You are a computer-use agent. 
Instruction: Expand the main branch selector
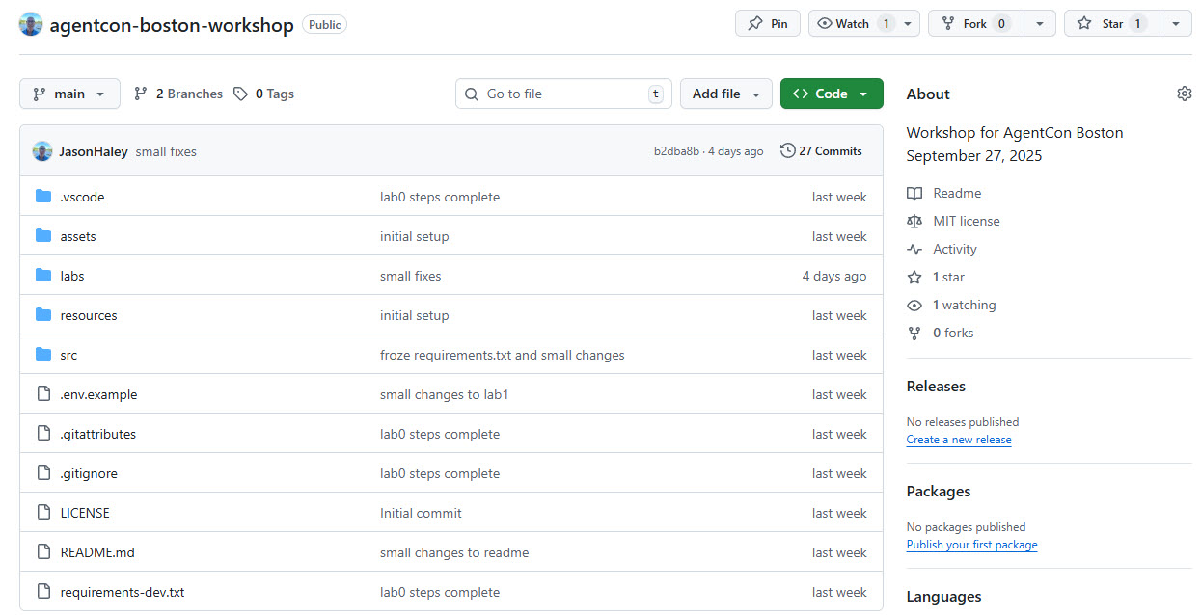[69, 93]
